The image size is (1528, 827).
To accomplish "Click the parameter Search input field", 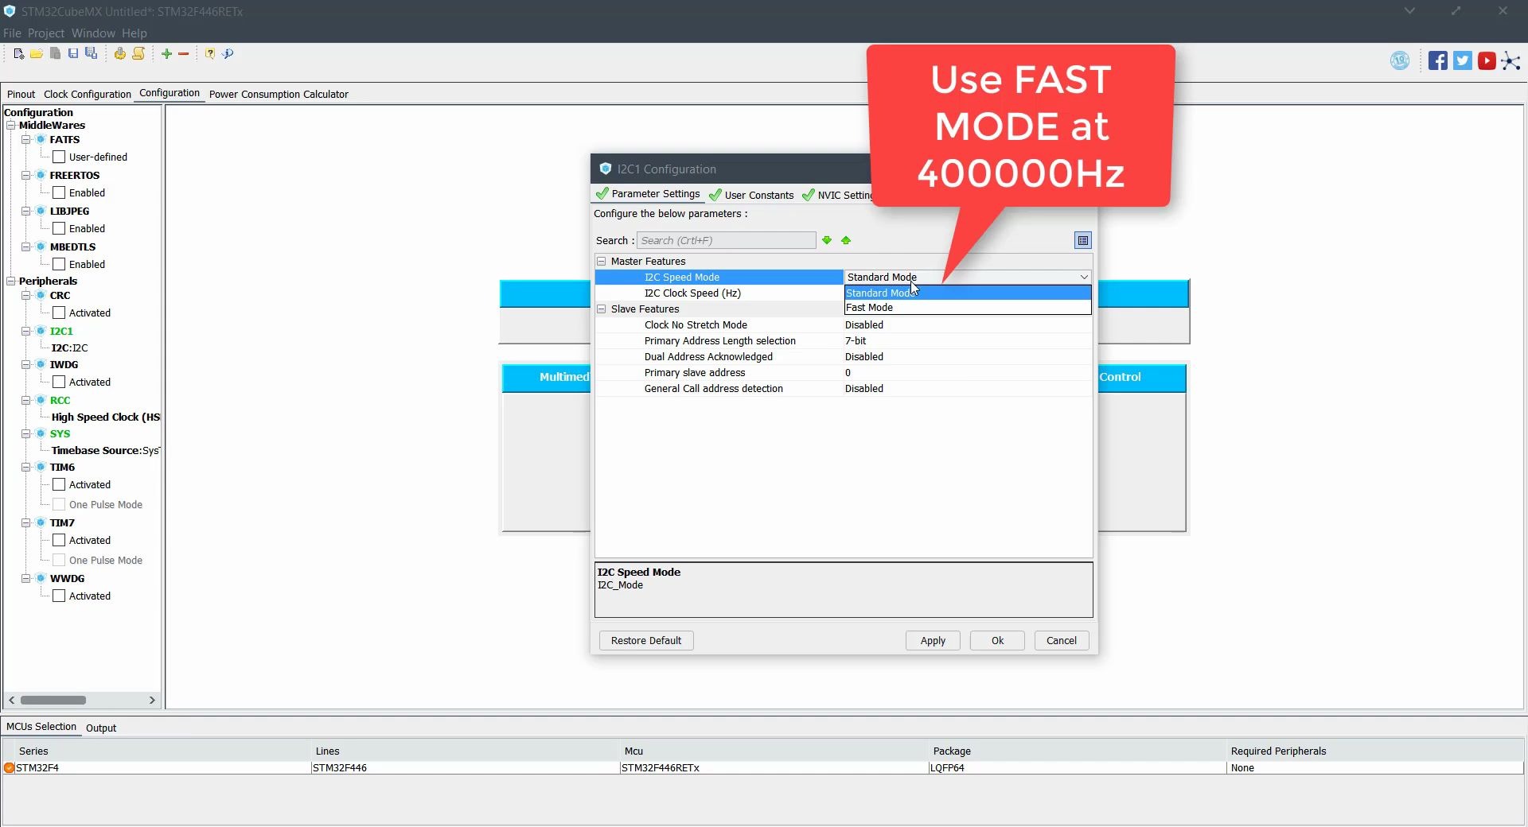I will 726,240.
